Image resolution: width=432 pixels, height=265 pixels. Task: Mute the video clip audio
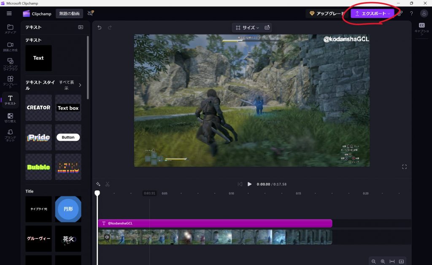[x=107, y=237]
